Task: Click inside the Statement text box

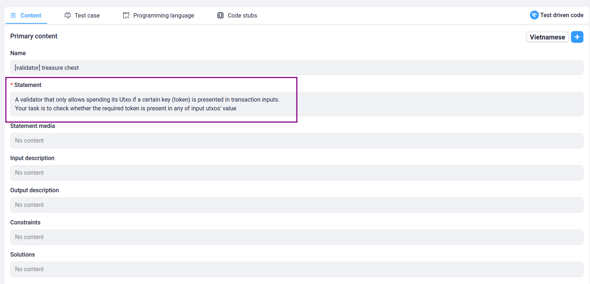Action: click(296, 104)
